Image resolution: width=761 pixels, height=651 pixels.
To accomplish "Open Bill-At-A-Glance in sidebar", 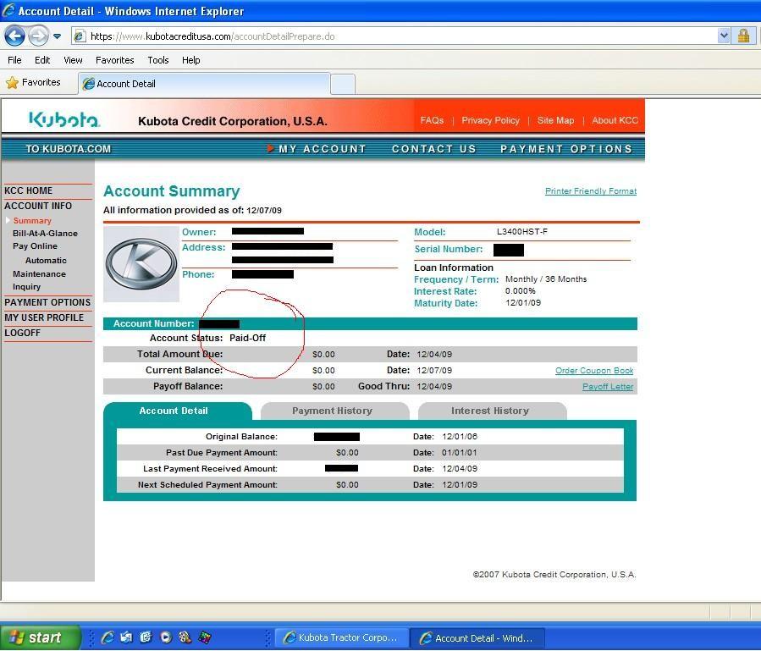I will (45, 233).
